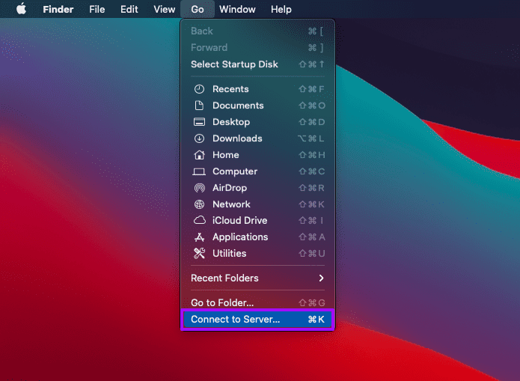Screen dimensions: 520x381
Task: Choose Select Startup Disk item
Action: (x=257, y=64)
